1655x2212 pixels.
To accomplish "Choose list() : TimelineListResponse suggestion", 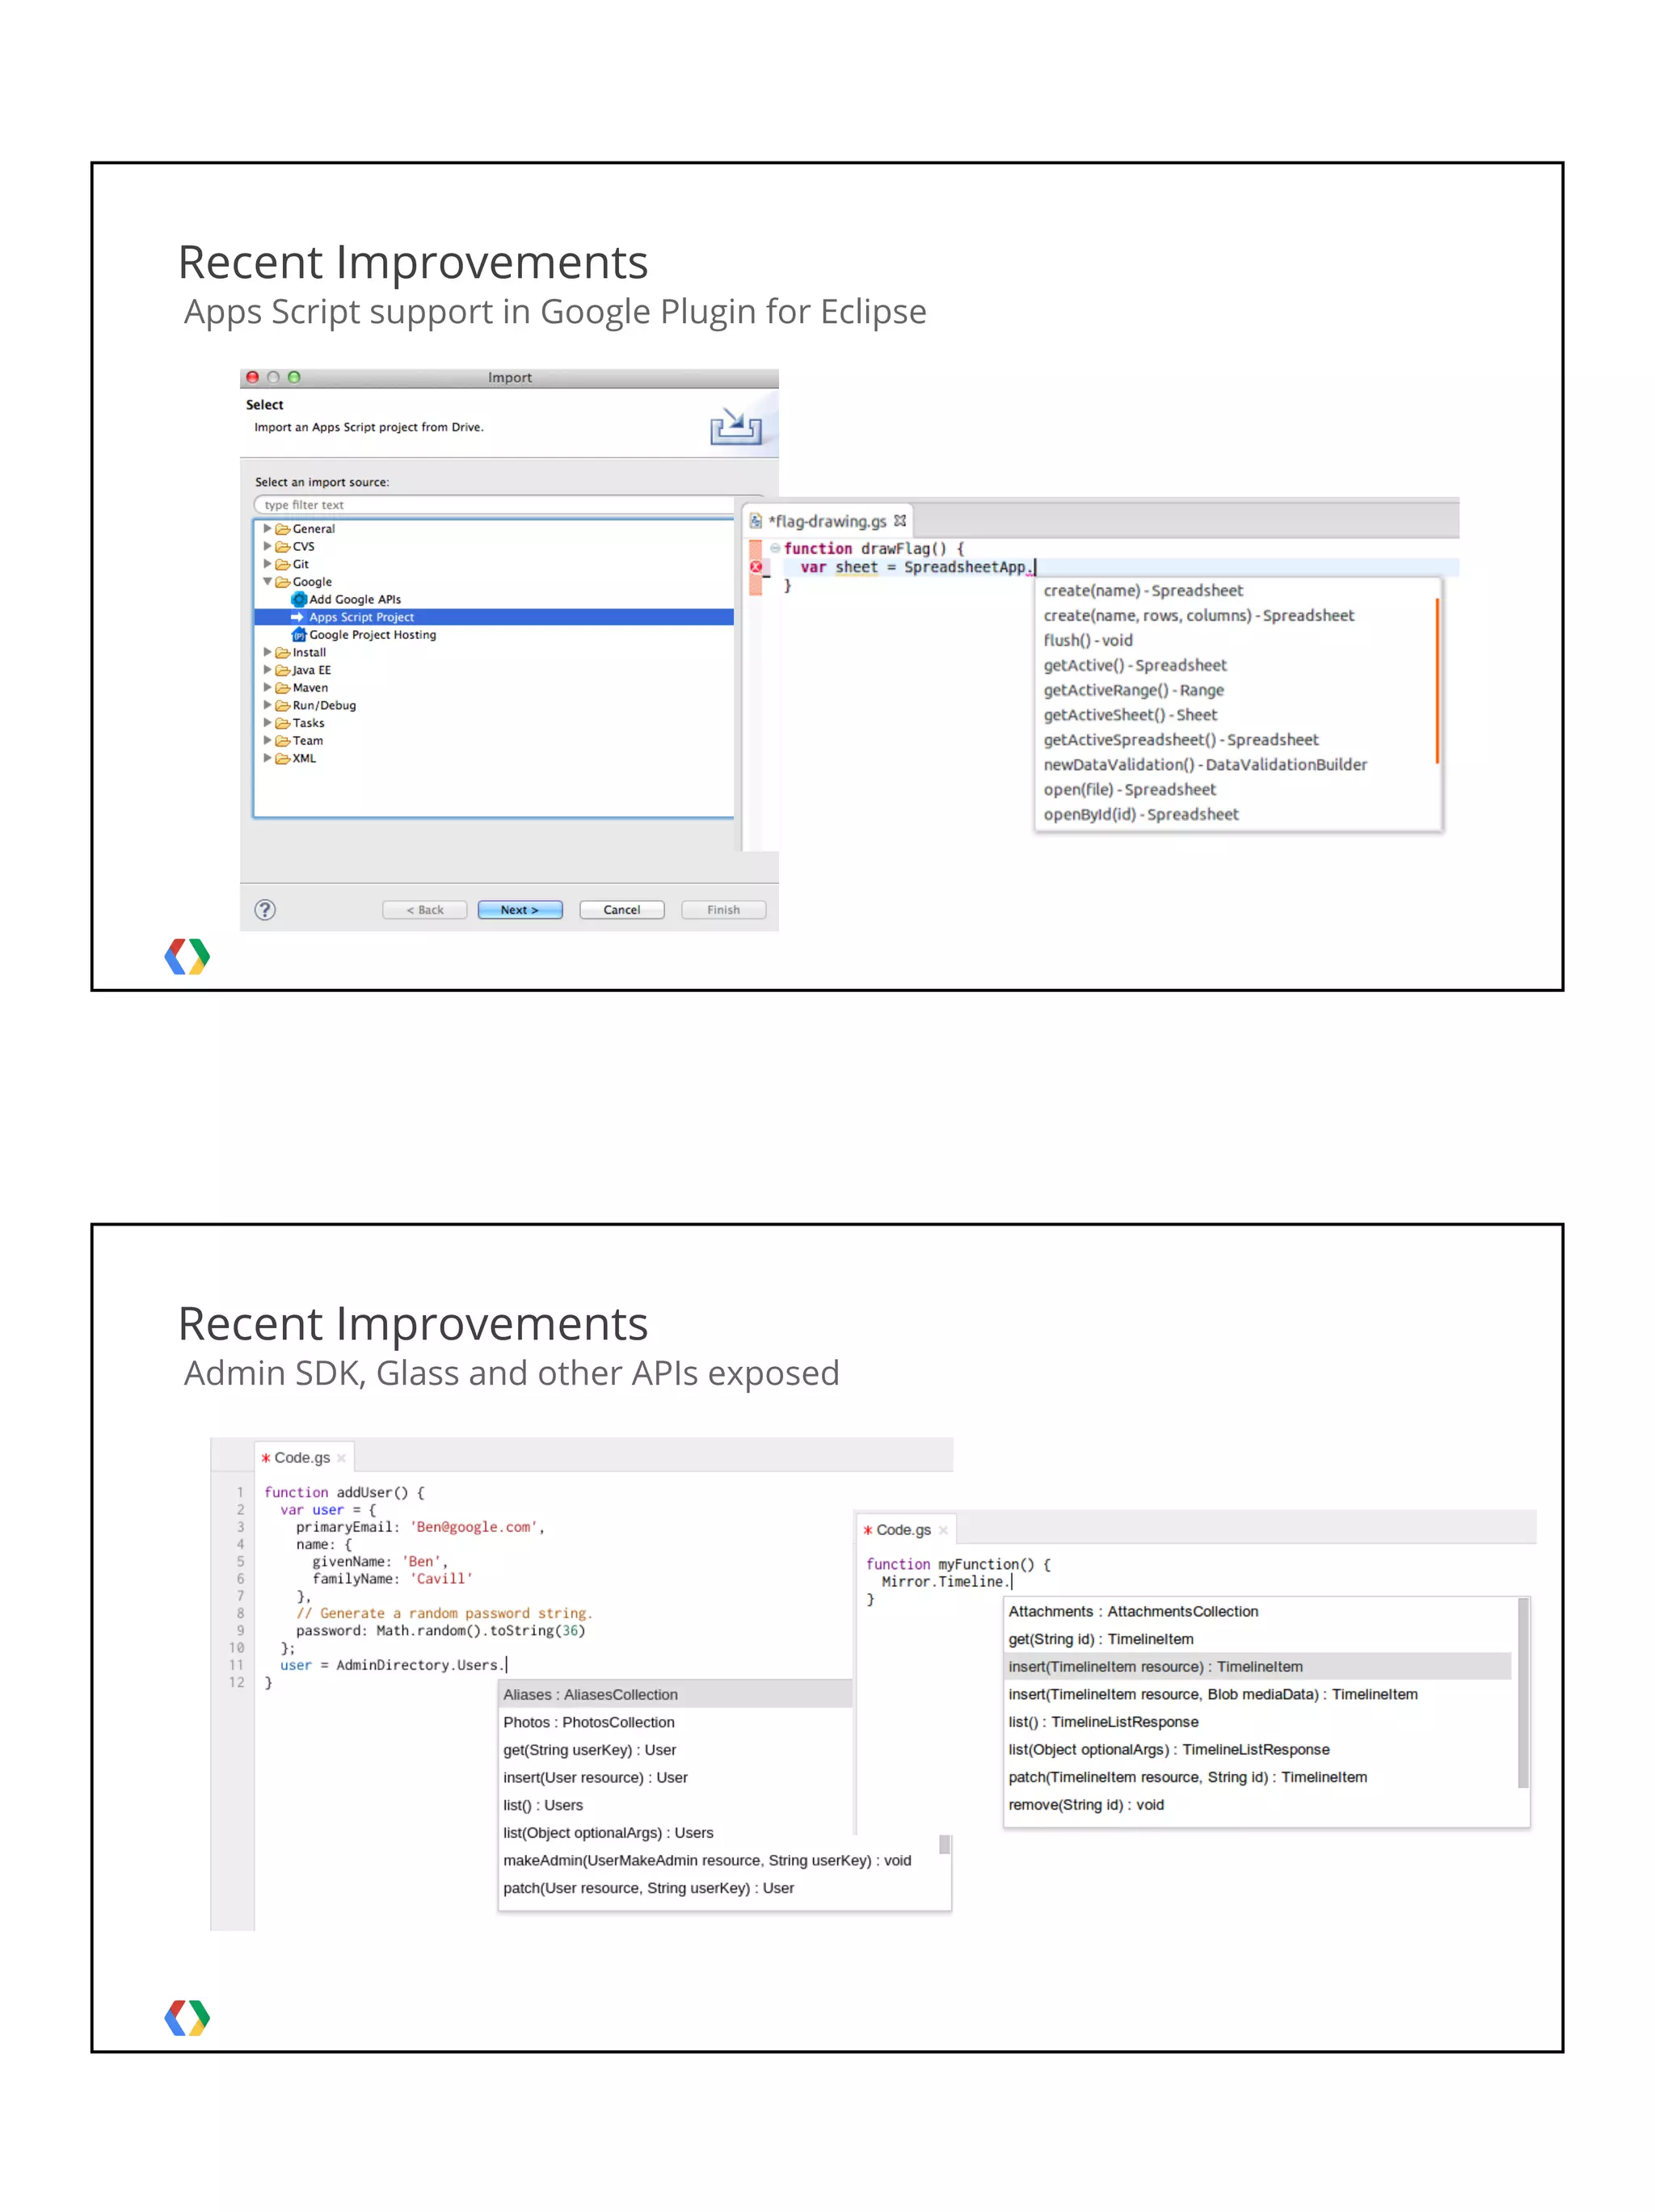I will pos(1103,1722).
